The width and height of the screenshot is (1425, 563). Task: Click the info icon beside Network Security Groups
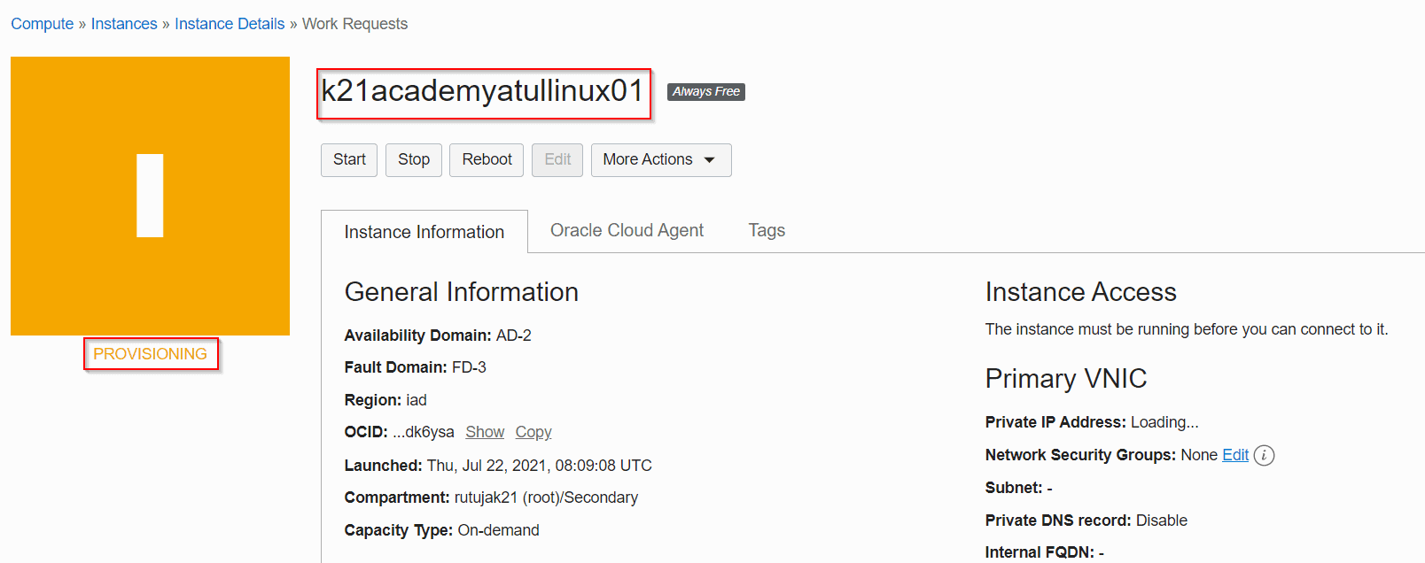[1264, 455]
